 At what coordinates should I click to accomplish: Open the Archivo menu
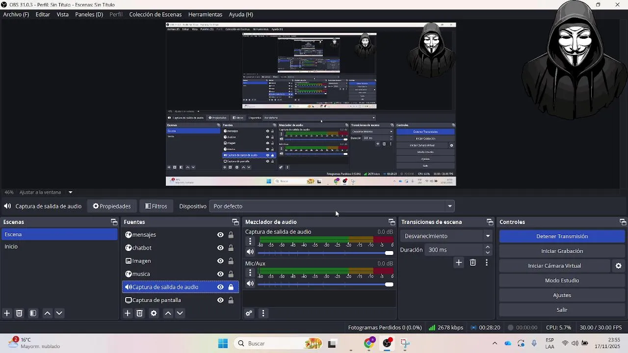16,14
